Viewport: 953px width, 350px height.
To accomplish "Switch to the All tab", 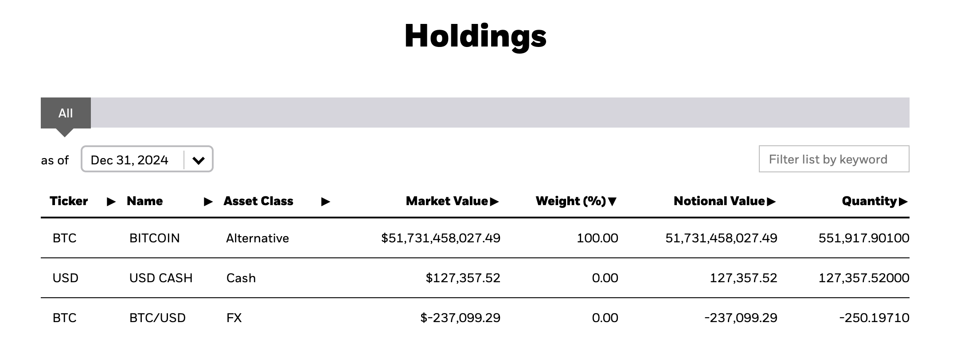I will coord(66,113).
